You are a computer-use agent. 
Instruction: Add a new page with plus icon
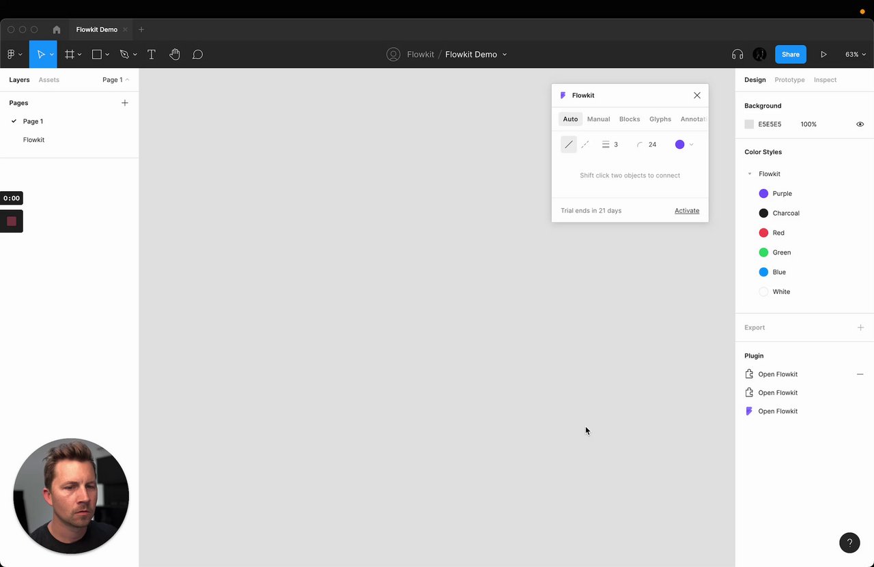pos(124,103)
